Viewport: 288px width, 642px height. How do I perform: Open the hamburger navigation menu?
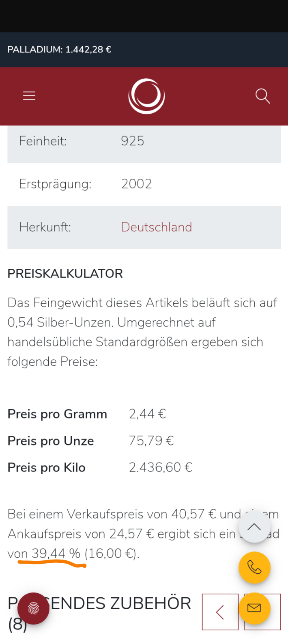pos(29,96)
